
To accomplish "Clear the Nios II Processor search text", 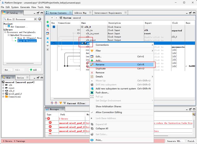I will point(35,19).
